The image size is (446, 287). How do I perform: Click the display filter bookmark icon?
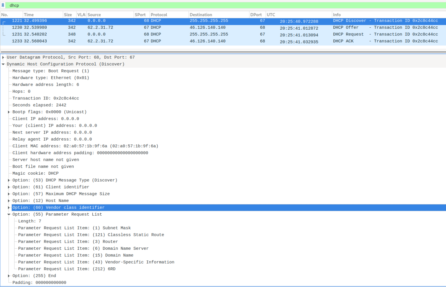[x=3, y=5]
